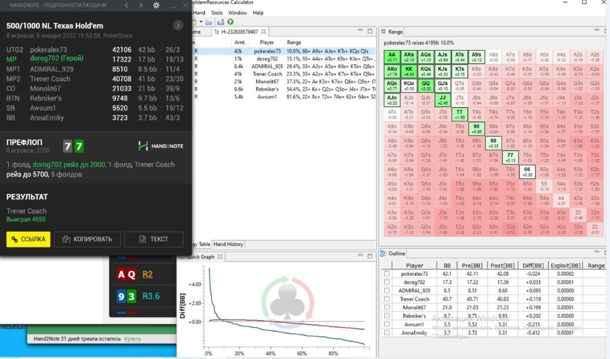Tick the Awsum1 checkbox in Outline
This screenshot has height=359, width=610.
386,324
